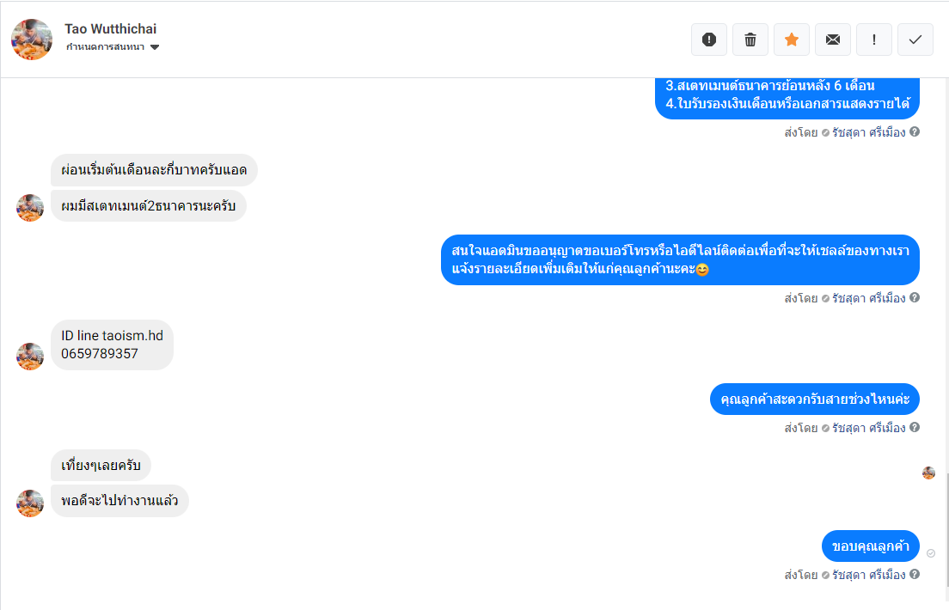Click help icon below ขอบคุณลูกค้า message
This screenshot has width=949, height=610.
pyautogui.click(x=915, y=574)
